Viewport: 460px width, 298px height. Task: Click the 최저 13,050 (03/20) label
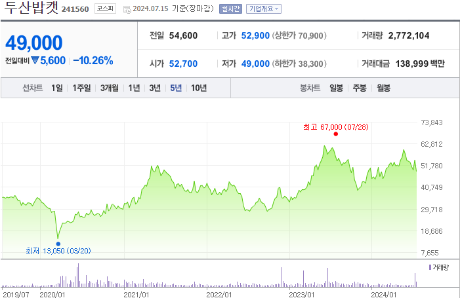point(58,251)
